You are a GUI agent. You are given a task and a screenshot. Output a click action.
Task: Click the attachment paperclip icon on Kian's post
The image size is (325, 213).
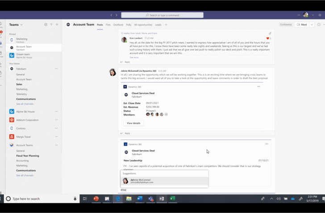click(x=270, y=33)
